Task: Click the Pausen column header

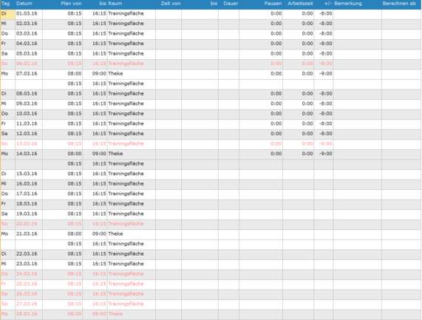Action: click(x=273, y=4)
